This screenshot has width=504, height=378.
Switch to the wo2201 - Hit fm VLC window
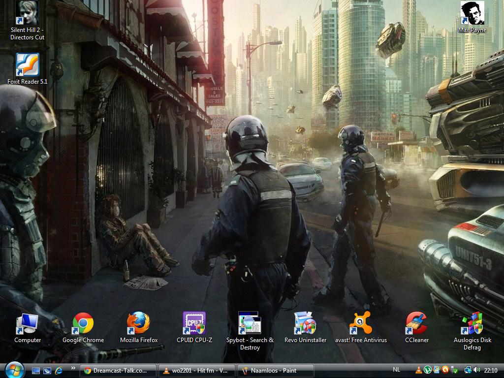(197, 371)
